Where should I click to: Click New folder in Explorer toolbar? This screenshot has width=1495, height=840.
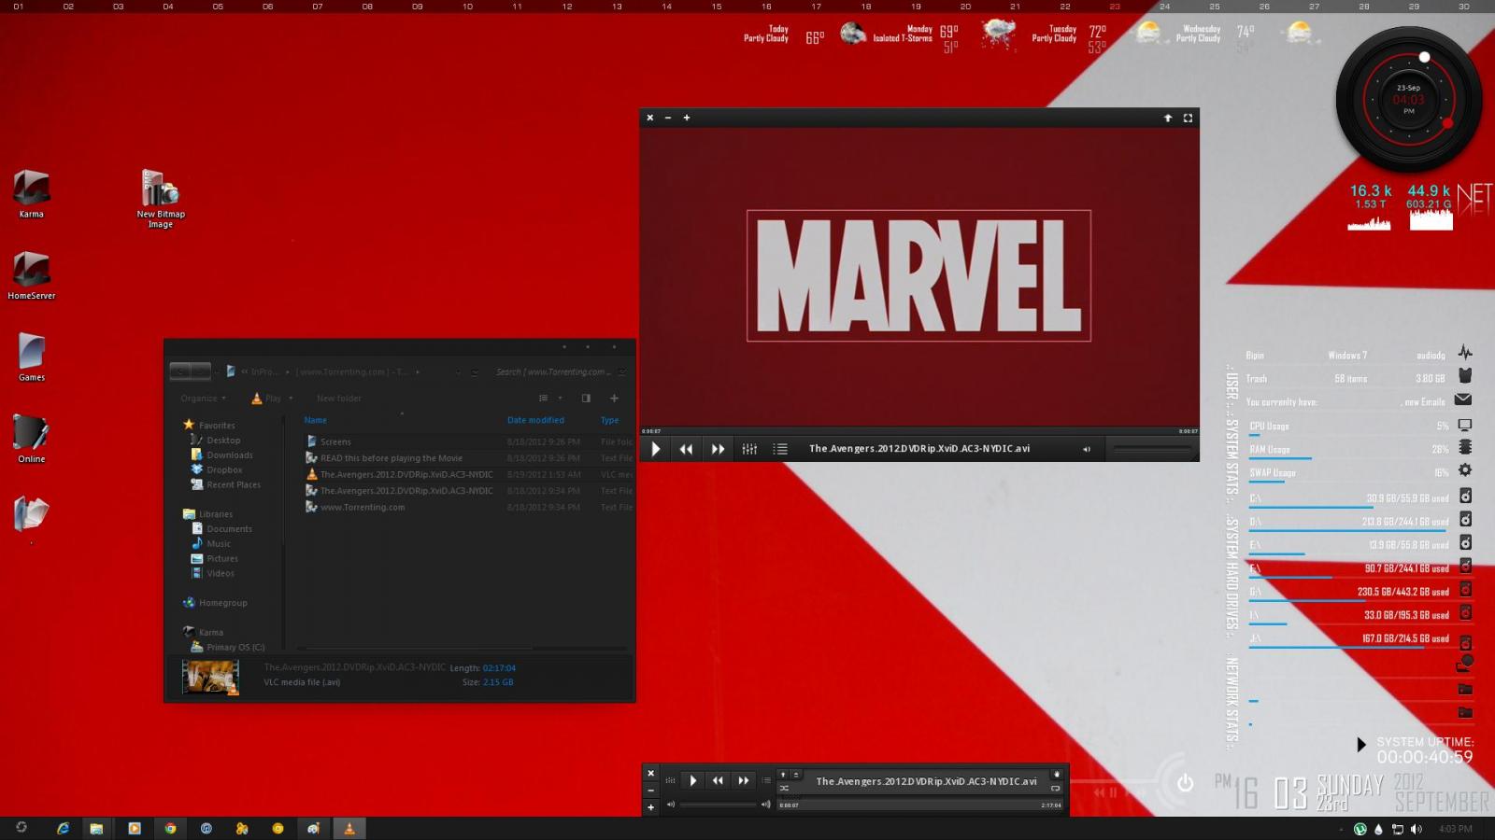tap(338, 399)
